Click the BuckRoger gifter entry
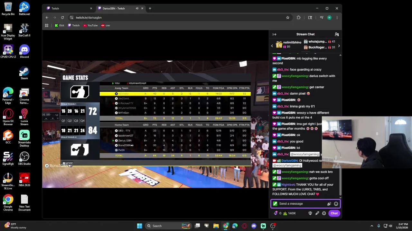 tap(319, 47)
